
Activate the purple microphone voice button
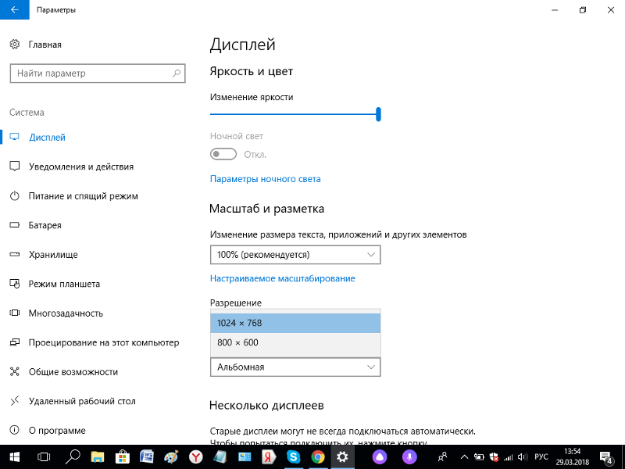point(409,457)
